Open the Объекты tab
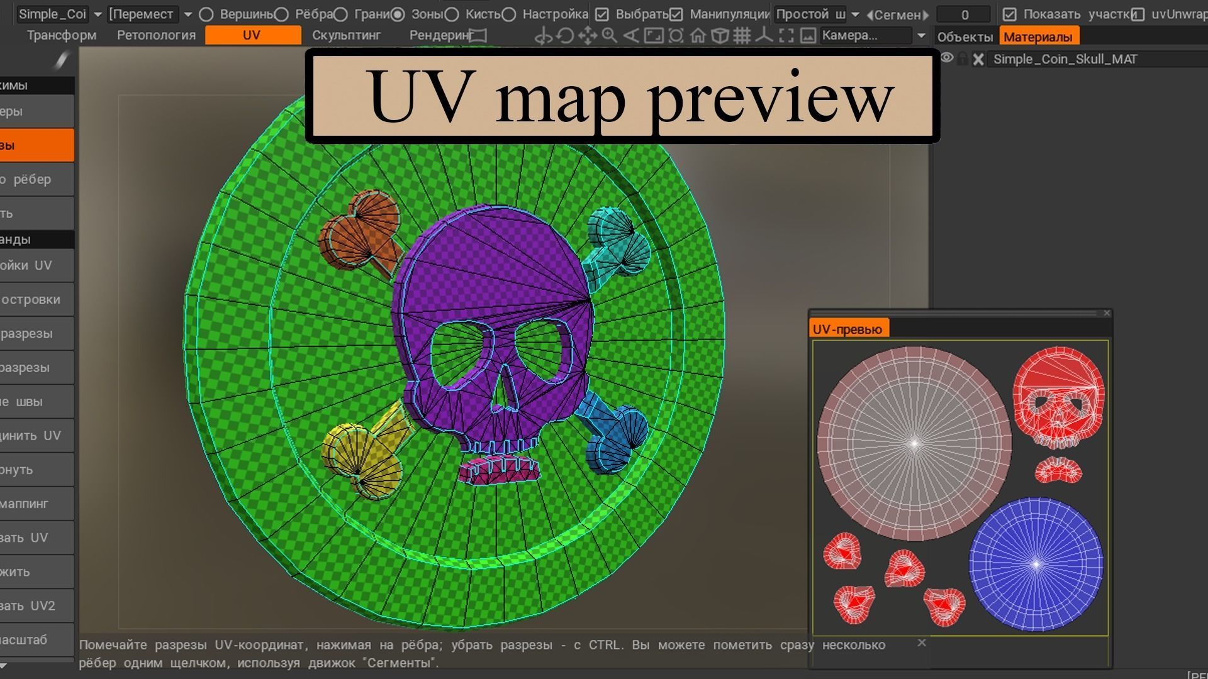Screen dimensions: 1208x679 pos(965,37)
